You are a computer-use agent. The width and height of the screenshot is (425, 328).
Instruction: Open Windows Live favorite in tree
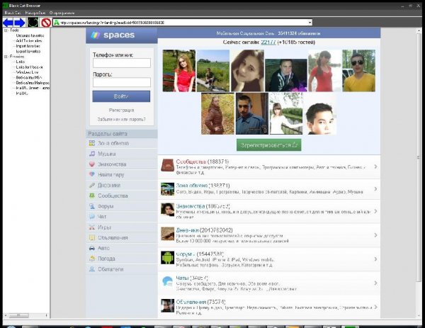(27, 72)
